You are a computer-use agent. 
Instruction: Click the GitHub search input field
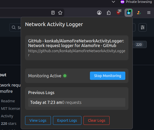pyautogui.click(x=15, y=27)
